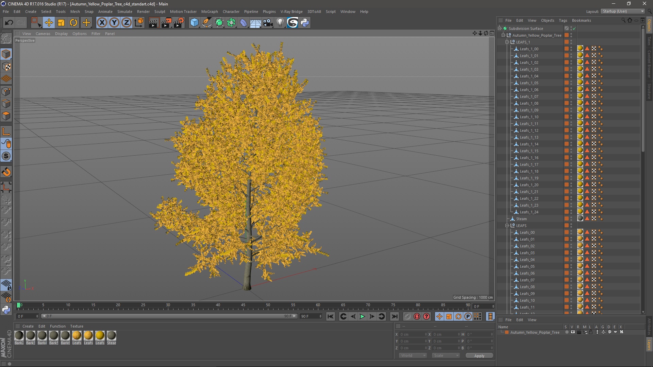Open Object Manager Tags menu
This screenshot has width=653, height=367.
point(563,20)
